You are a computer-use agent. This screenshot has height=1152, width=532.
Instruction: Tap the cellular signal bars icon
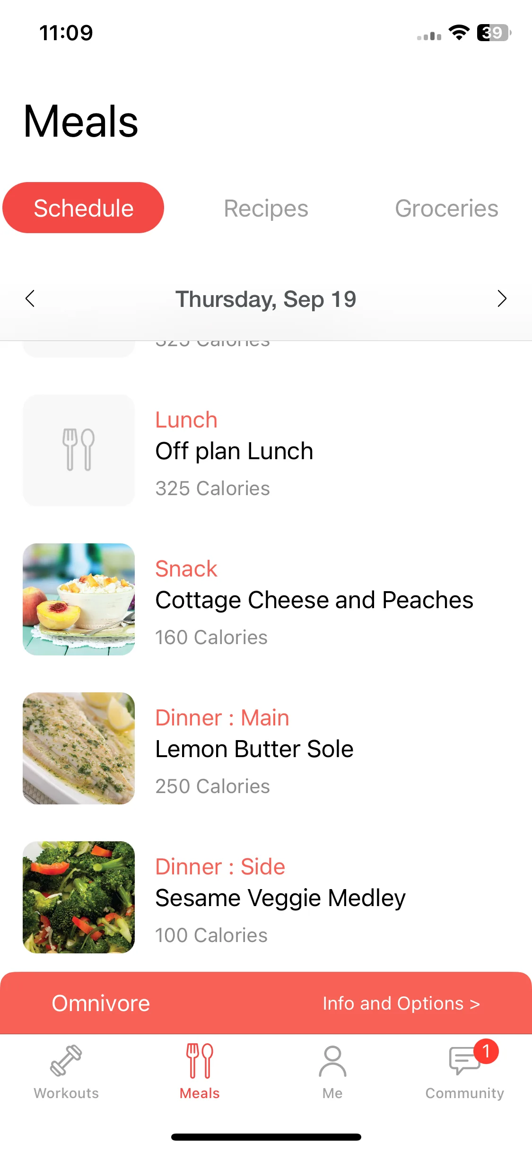pos(429,35)
